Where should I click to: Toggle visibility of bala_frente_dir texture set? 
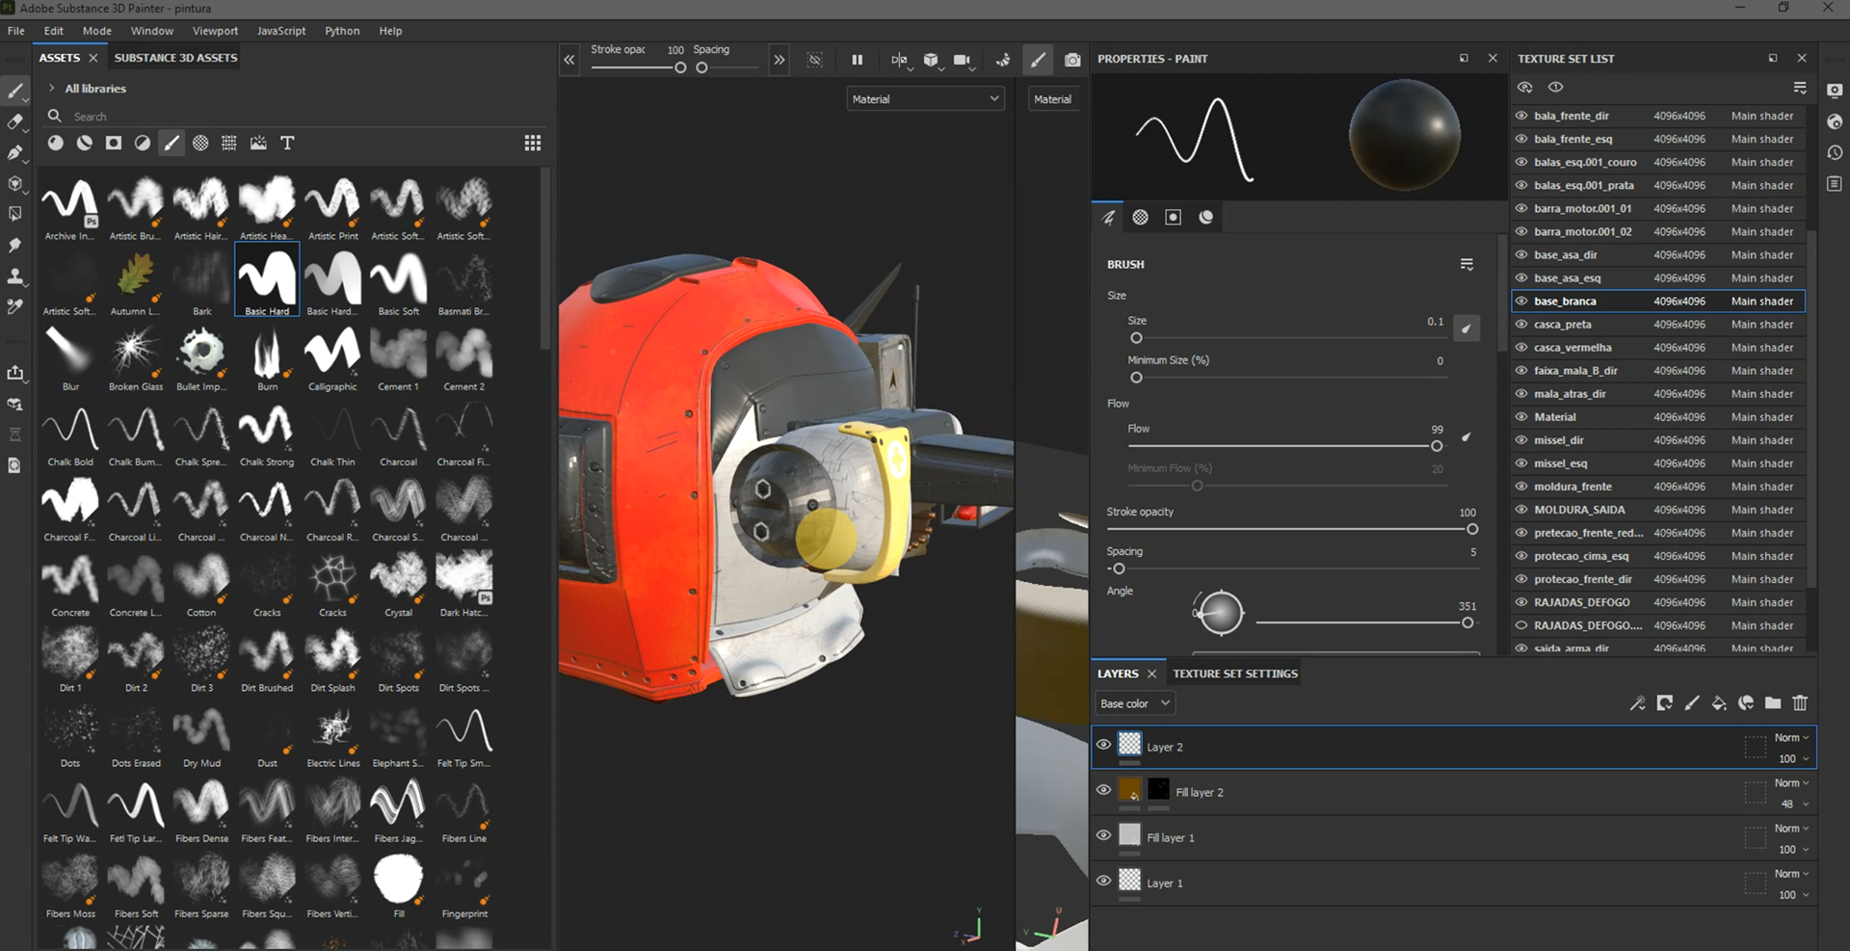pyautogui.click(x=1521, y=116)
